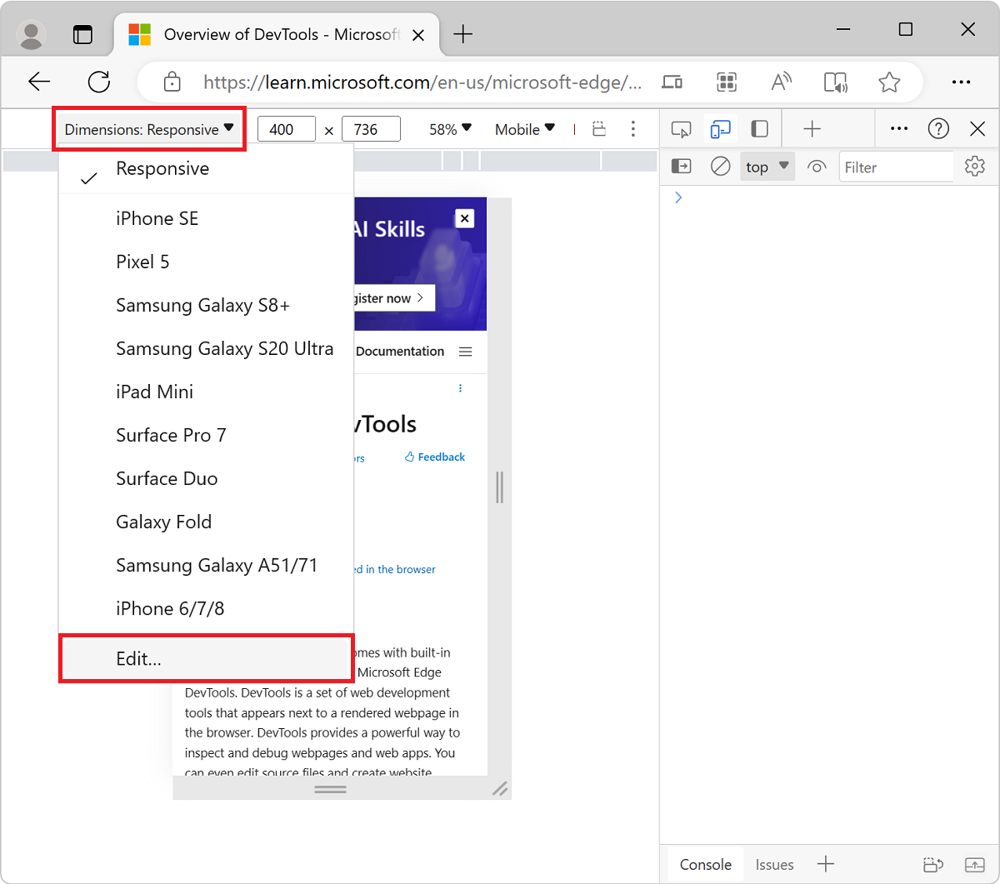The height and width of the screenshot is (884, 1000).
Task: Open the 58% zoom level dropdown
Action: click(449, 128)
